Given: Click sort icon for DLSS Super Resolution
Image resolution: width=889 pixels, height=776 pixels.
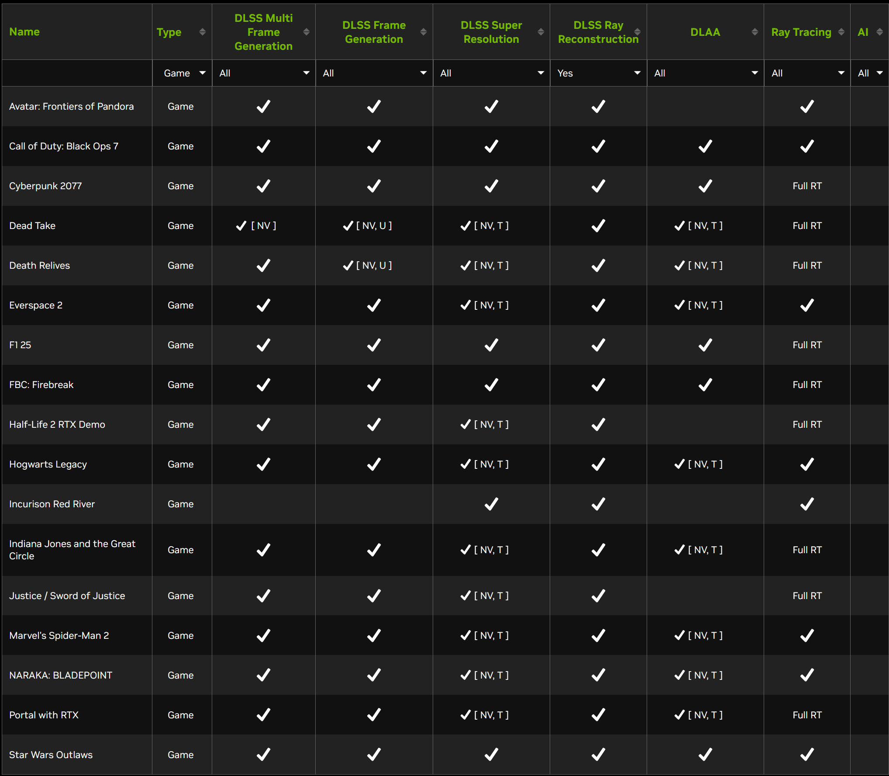Looking at the screenshot, I should (541, 32).
